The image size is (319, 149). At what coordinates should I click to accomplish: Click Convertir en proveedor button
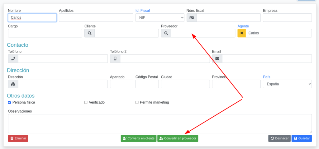tap(178, 138)
